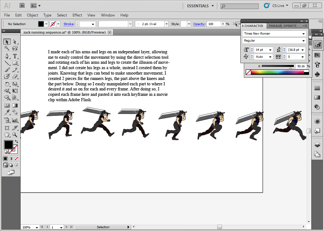Choose the Rectangle tool
Image resolution: width=324 pixels, height=231 pixels.
(15, 63)
